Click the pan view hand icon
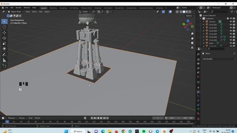This screenshot has width=237, height=133. (192, 38)
